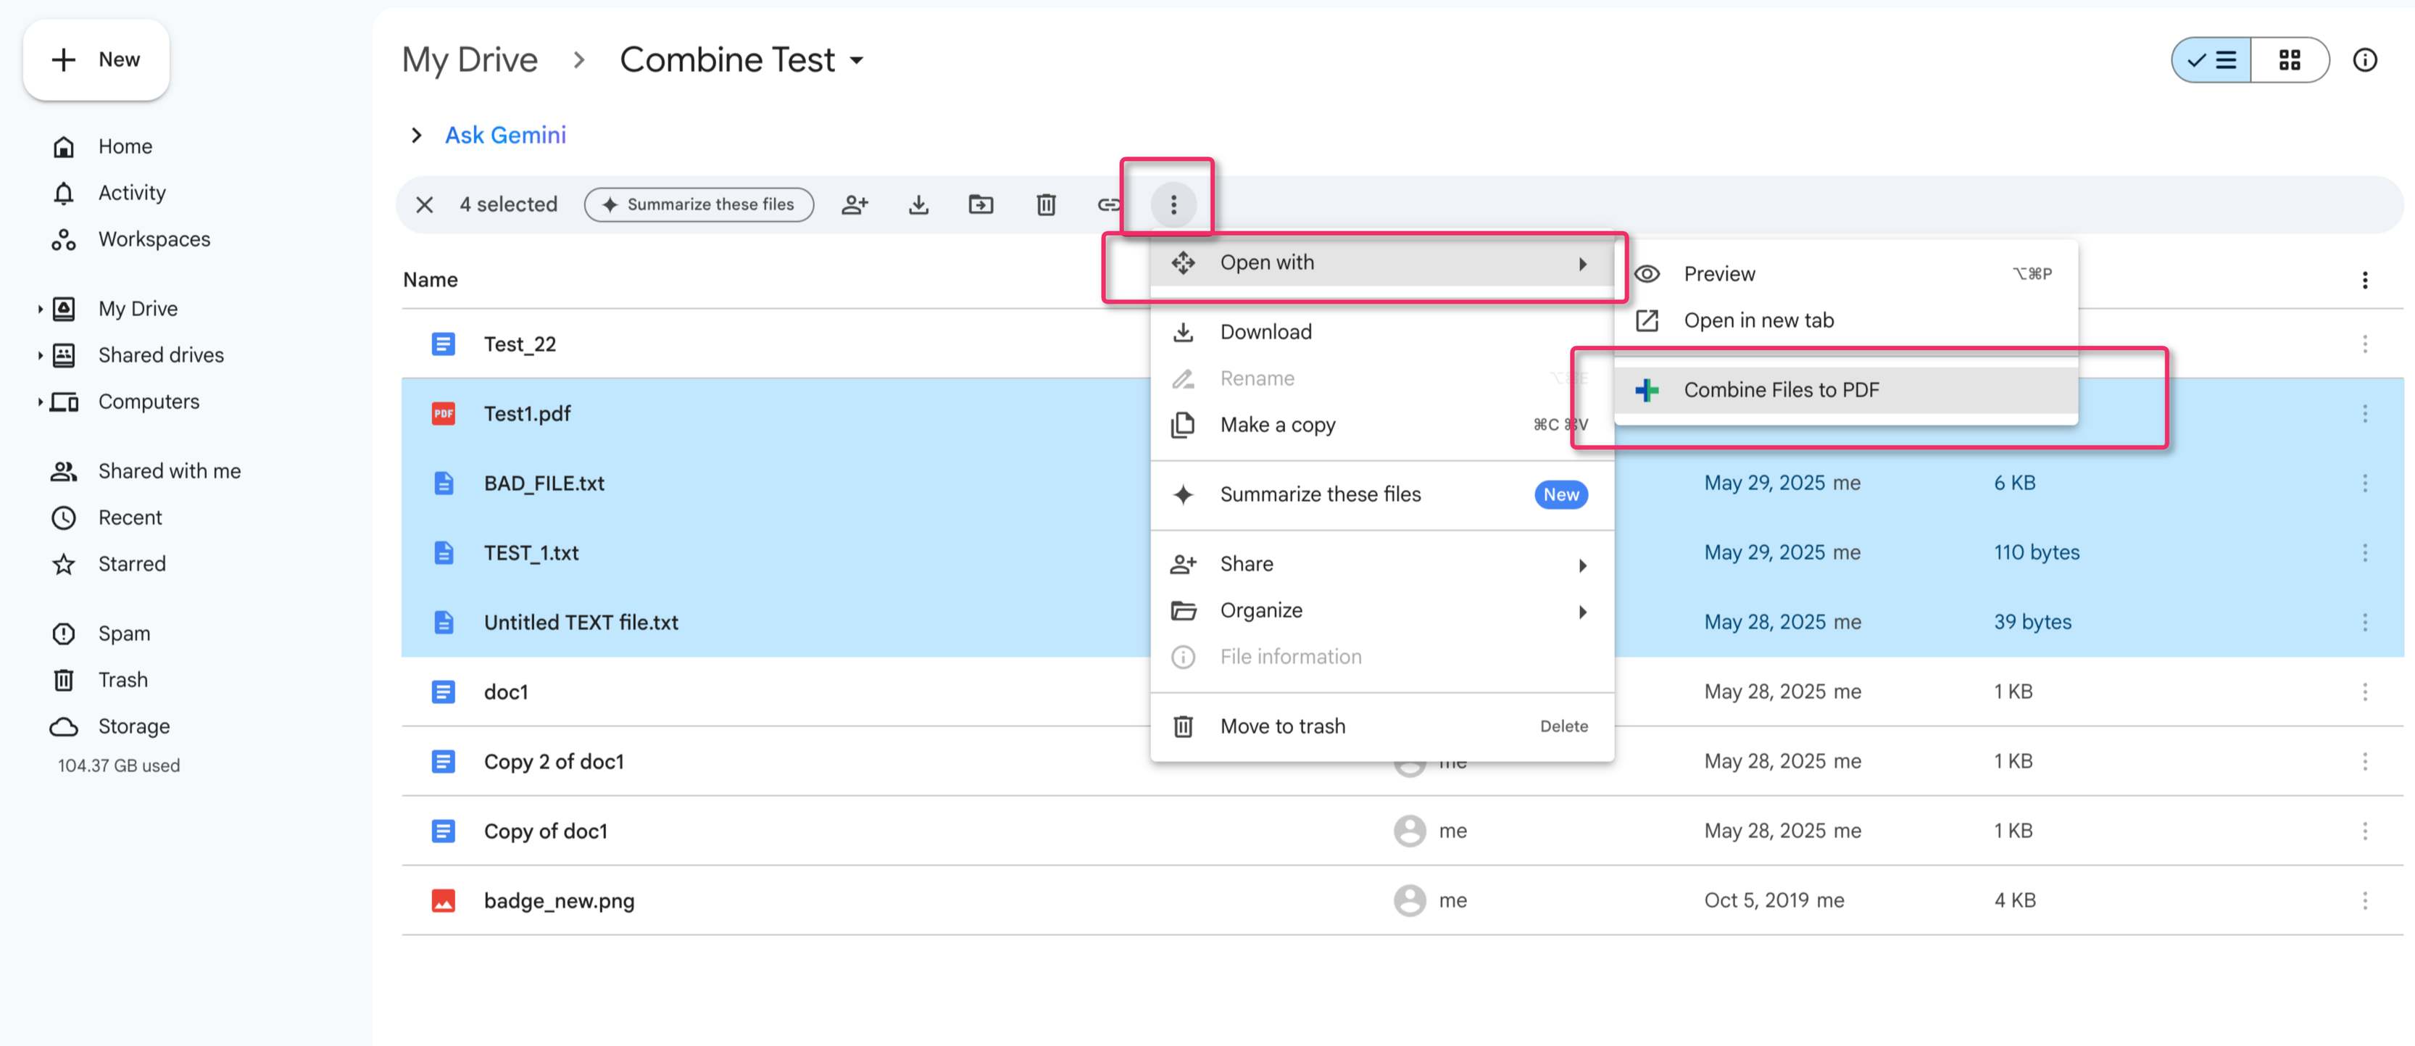Open more actions for Test_22
The width and height of the screenshot is (2415, 1046).
(2364, 344)
